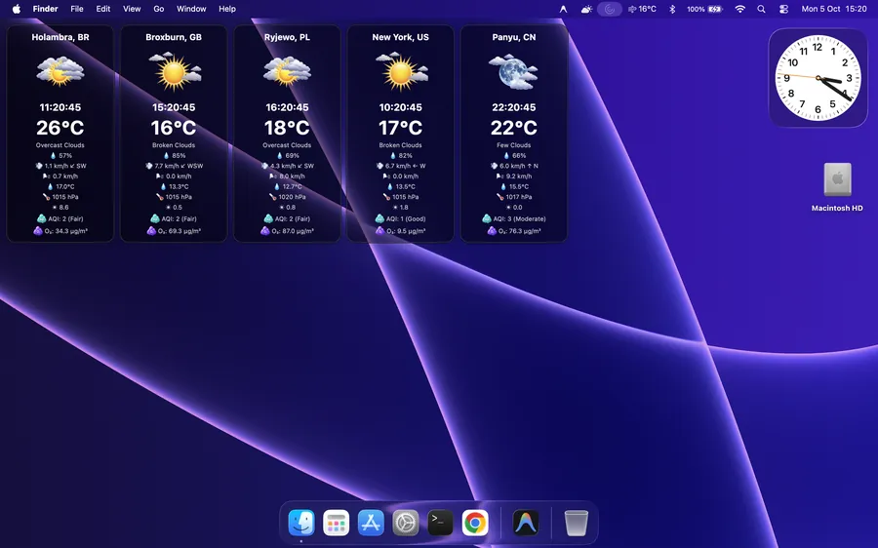Open the Finder menu
This screenshot has width=878, height=548.
[45, 9]
